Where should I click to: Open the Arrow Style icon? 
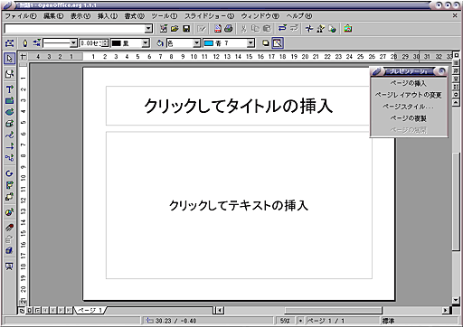click(36, 43)
